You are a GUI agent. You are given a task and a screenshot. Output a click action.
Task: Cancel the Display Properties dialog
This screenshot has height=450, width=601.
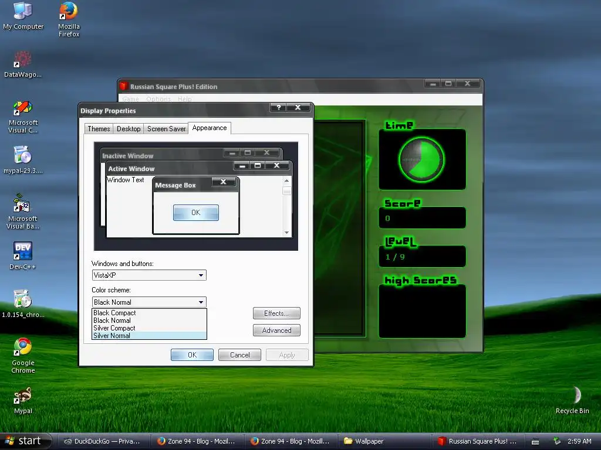[239, 354]
